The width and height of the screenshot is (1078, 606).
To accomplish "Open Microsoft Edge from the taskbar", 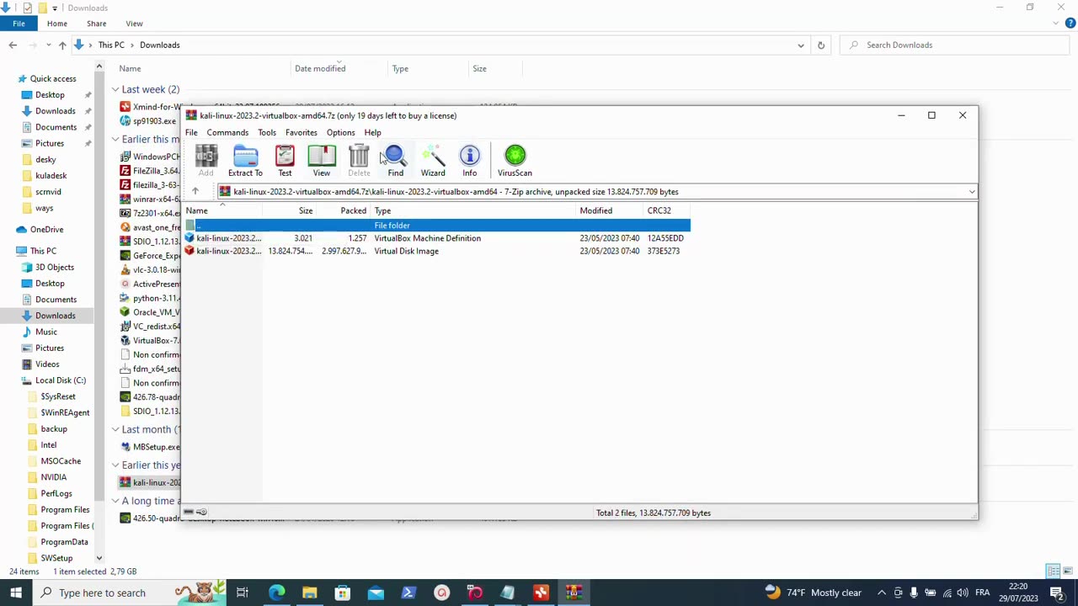I will pos(276,593).
